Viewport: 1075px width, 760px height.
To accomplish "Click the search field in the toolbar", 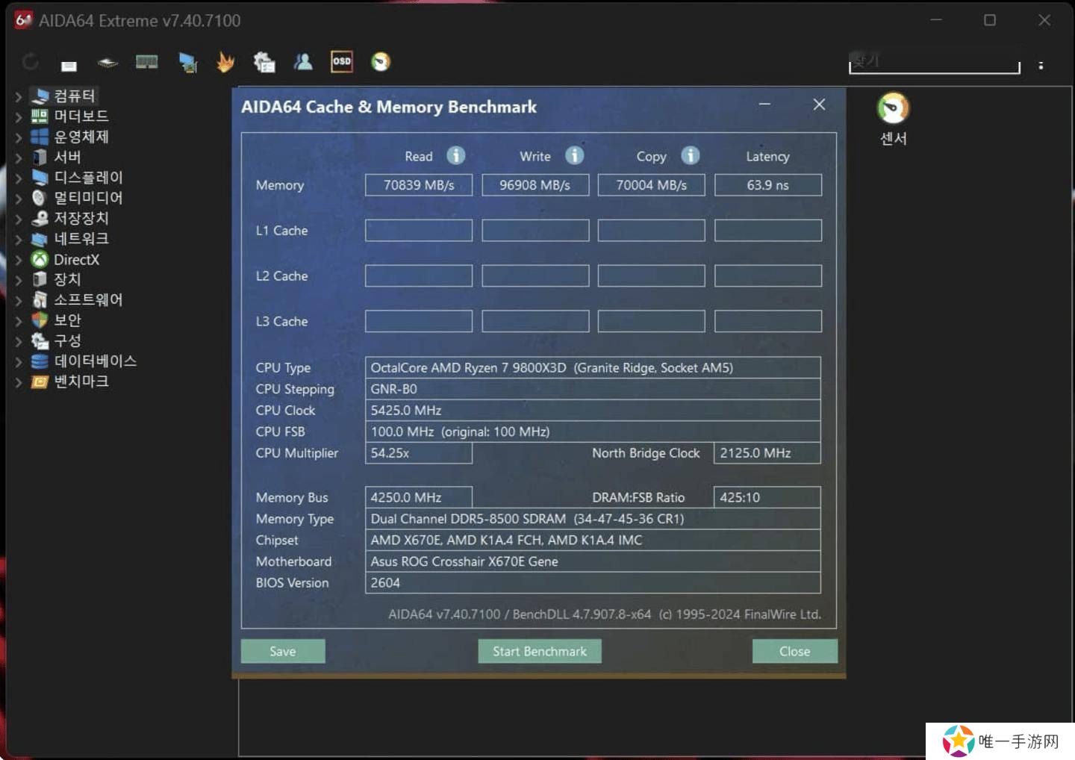I will (x=934, y=62).
